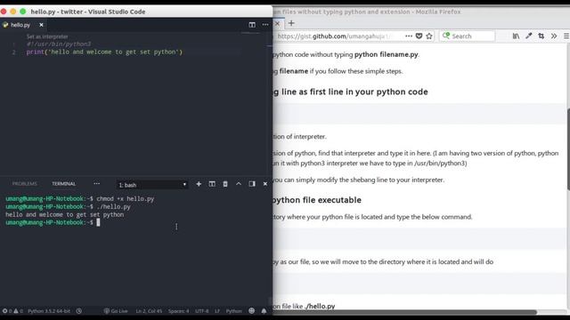This screenshot has width=570, height=320.
Task: Click the clock icon in status bar
Action: pos(79,311)
